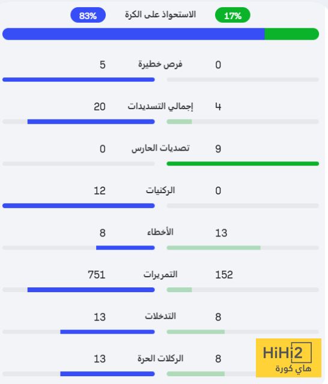Screen dimensions: 328x384
Task: Click the blue 83% possession badge
Action: tap(88, 15)
